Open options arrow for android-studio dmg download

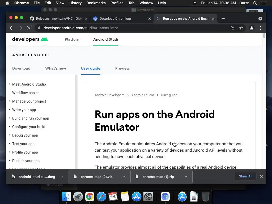tap(62, 177)
